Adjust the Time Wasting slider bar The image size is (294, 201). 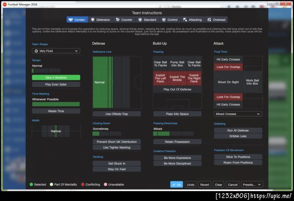pos(56,104)
